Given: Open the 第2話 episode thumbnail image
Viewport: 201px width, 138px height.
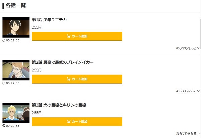Looking at the screenshot, I should pyautogui.click(x=16, y=70).
